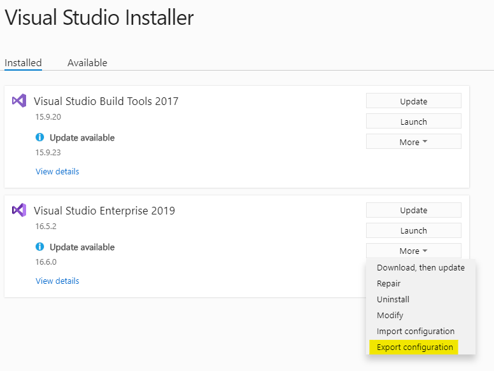The width and height of the screenshot is (494, 371).
Task: Click info icon next to Enterprise 2019 update available
Action: click(x=39, y=247)
